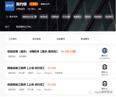
Task: Click the 岗位晋升 benefit tag
Action: click(109, 17)
